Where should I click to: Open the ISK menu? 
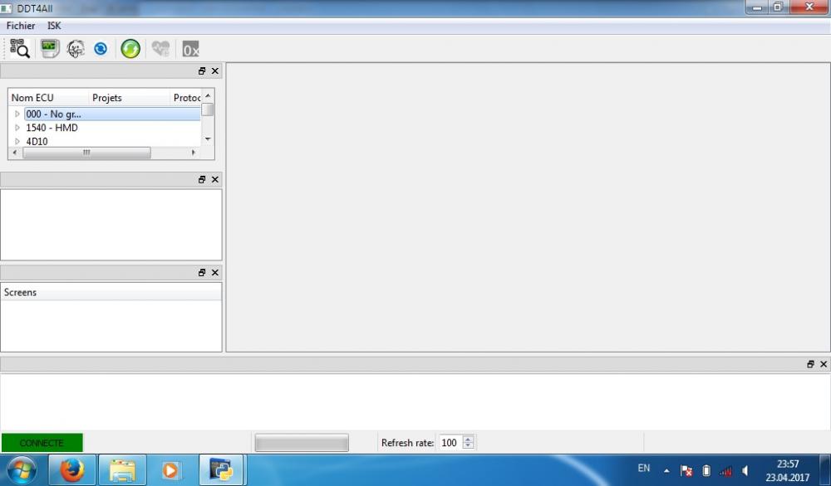point(54,26)
